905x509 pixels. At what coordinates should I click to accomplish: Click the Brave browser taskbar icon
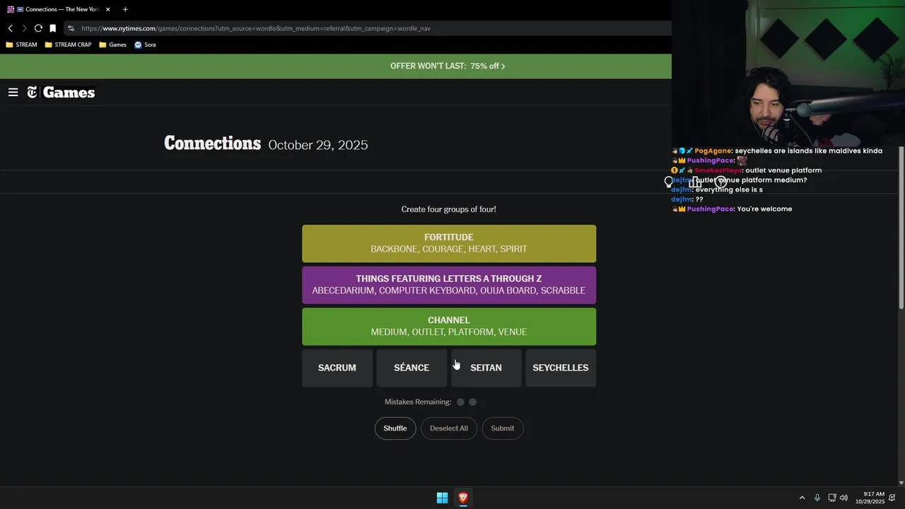click(463, 498)
